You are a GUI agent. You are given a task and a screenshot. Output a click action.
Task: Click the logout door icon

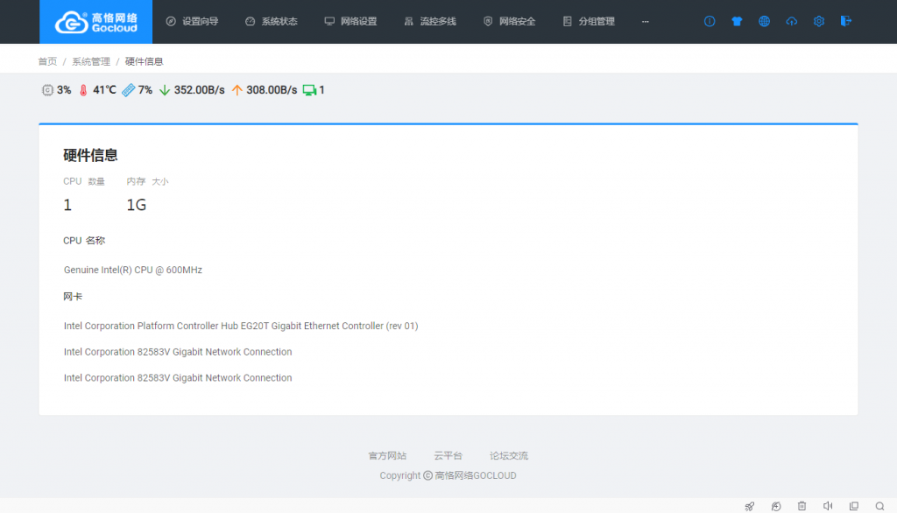846,21
